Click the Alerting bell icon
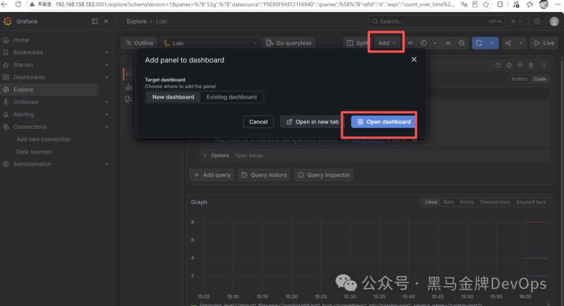This screenshot has width=564, height=306. [x=6, y=114]
